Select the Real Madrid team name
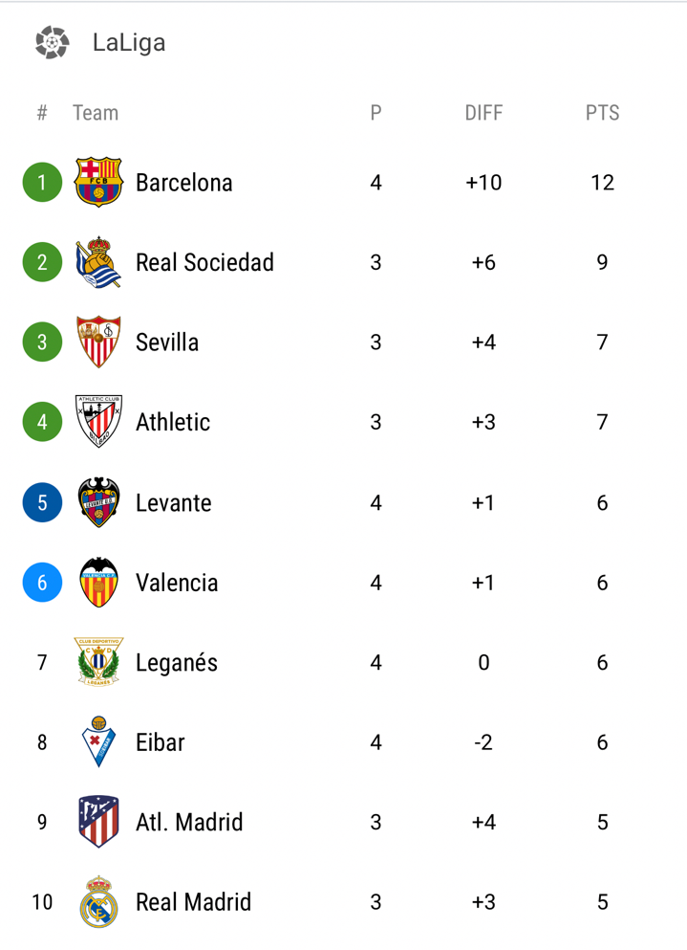This screenshot has width=687, height=950. point(193,902)
